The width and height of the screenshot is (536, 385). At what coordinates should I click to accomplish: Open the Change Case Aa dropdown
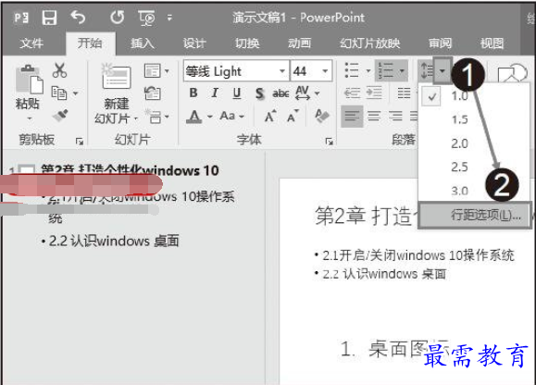click(231, 117)
